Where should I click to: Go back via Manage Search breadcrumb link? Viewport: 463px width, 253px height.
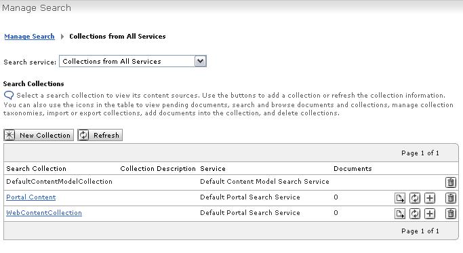tap(30, 37)
